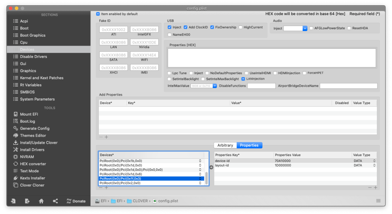Uncheck the USB Inject checkbox
Image resolution: width=392 pixels, height=214 pixels.
tap(170, 27)
